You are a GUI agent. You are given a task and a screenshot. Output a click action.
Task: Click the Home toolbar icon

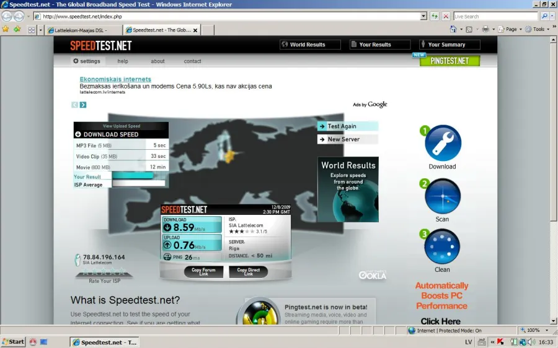(x=453, y=29)
